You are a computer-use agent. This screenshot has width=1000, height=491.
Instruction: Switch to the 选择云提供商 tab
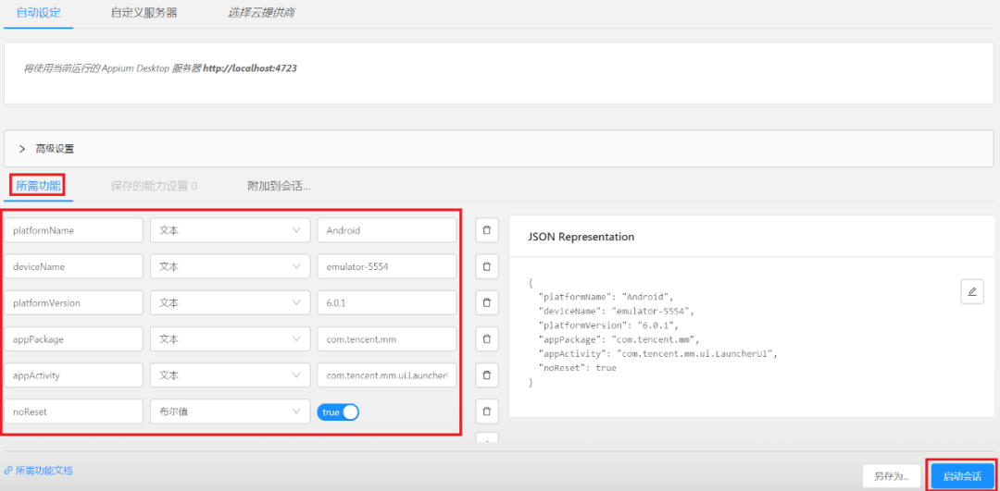coord(261,13)
